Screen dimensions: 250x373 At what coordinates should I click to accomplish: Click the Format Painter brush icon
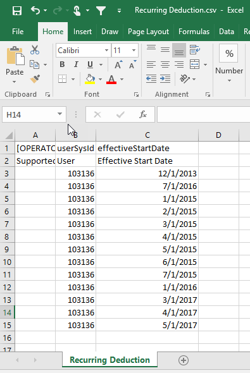pos(35,79)
